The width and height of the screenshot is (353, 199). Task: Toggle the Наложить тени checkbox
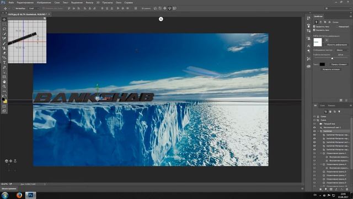[314, 30]
